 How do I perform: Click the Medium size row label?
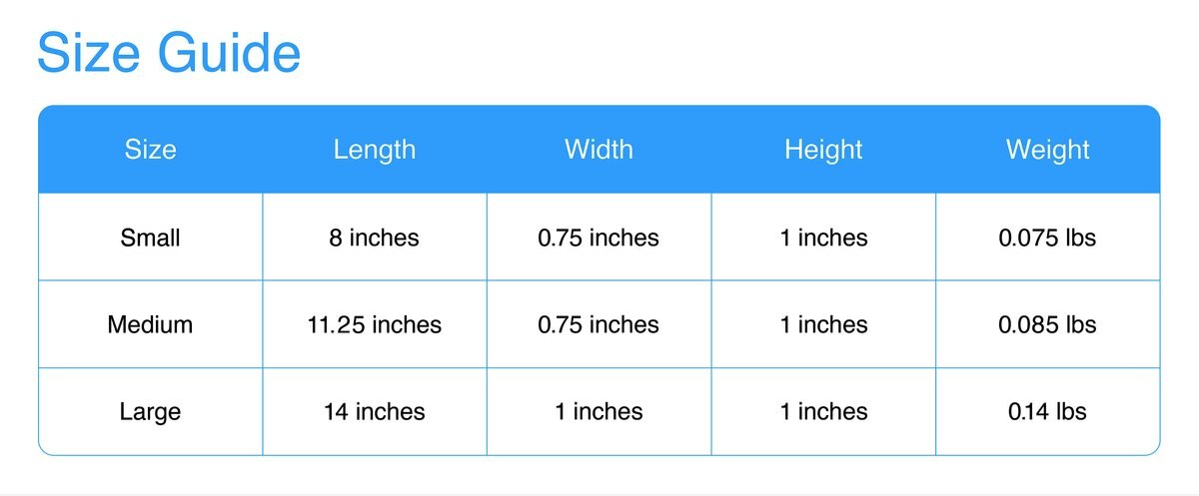[150, 324]
